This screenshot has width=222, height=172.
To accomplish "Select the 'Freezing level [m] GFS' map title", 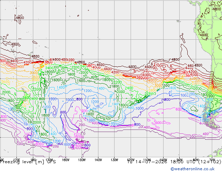I will pos(28,161).
